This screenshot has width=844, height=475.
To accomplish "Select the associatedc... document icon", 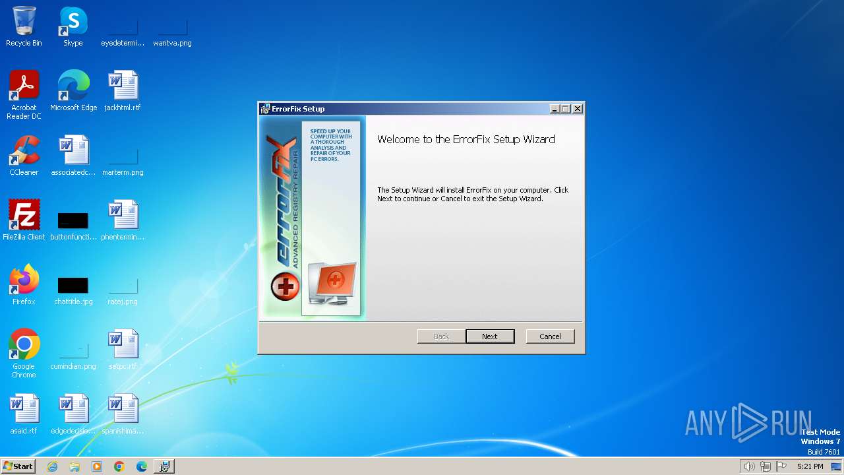I will pos(73,156).
